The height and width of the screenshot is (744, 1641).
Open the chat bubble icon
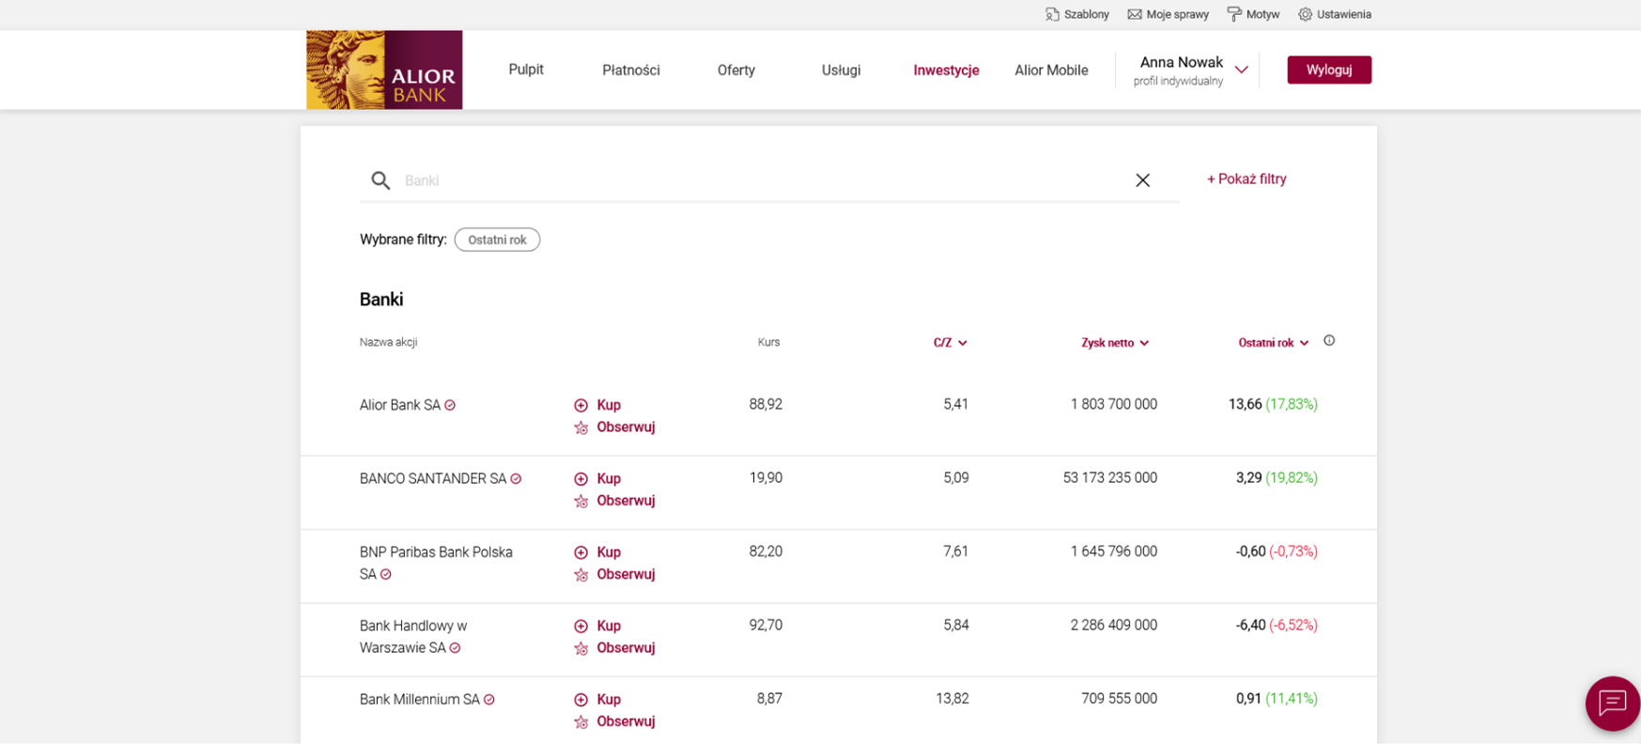(x=1613, y=703)
